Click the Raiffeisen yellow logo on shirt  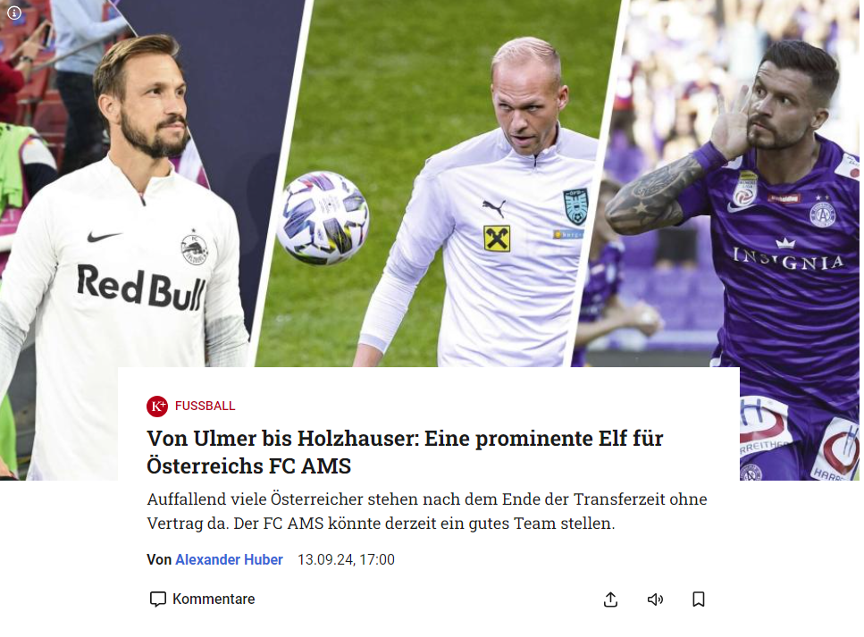497,239
